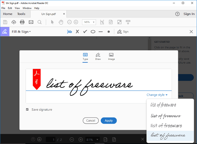Click the Cancel button

(x=90, y=121)
